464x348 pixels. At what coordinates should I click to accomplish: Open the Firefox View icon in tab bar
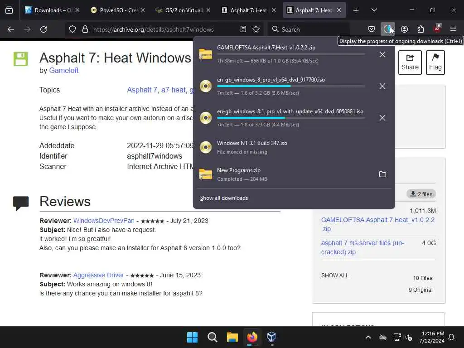coord(9,10)
